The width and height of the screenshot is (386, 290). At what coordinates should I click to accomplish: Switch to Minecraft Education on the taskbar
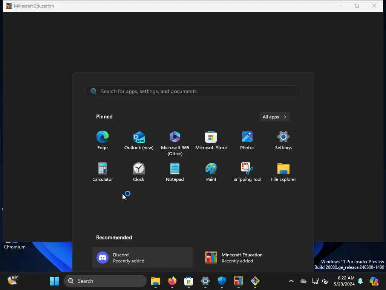click(x=238, y=281)
